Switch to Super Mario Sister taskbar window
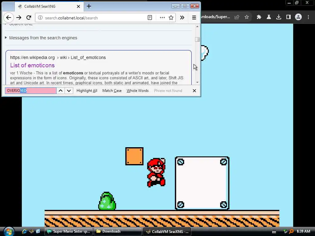 (x=69, y=231)
